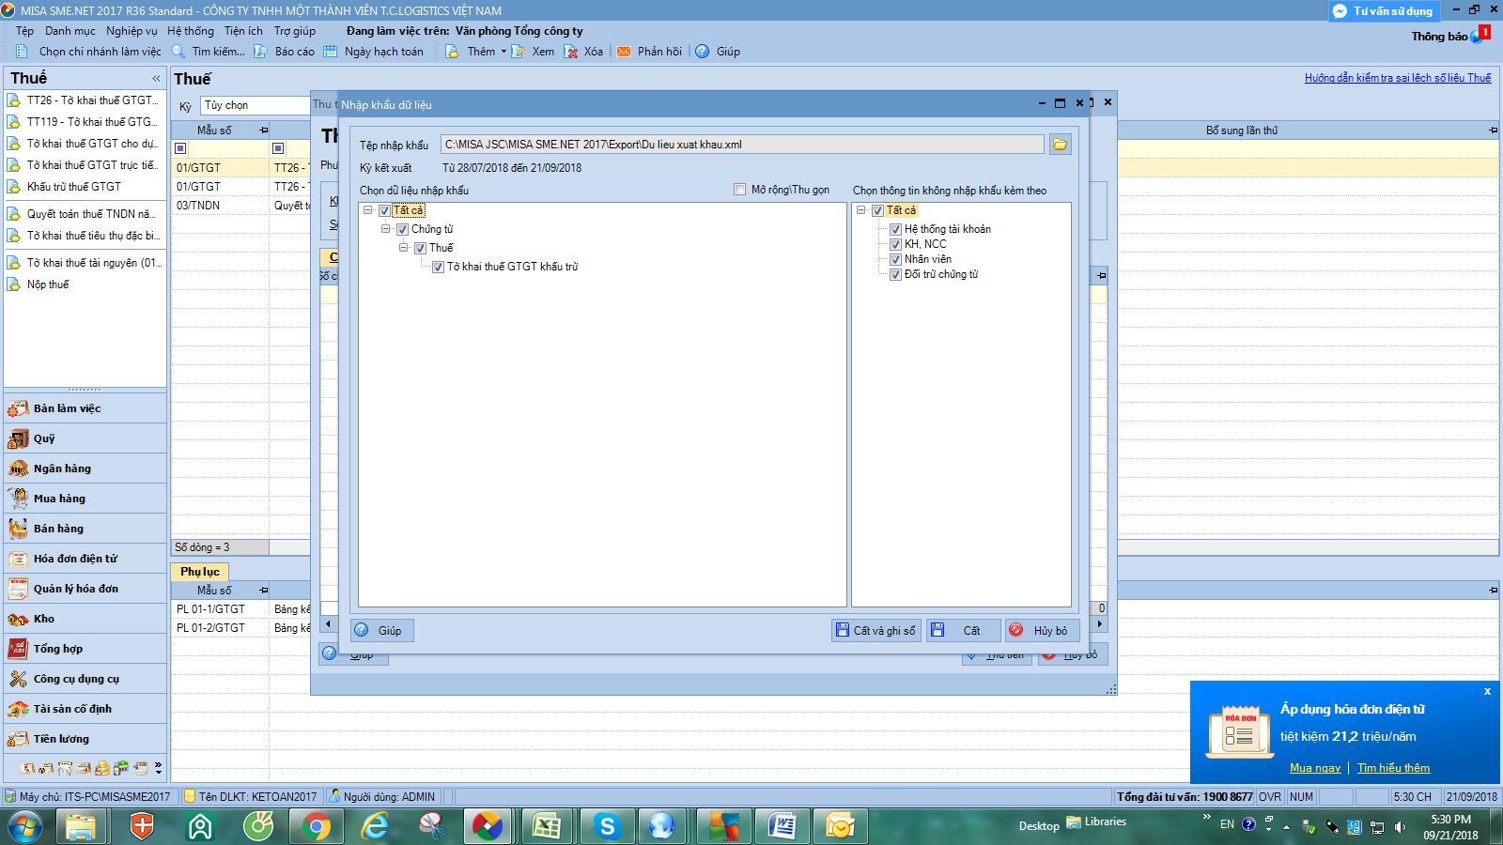This screenshot has height=845, width=1503.
Task: Collapse Tất cả node in right tree
Action: tap(861, 210)
